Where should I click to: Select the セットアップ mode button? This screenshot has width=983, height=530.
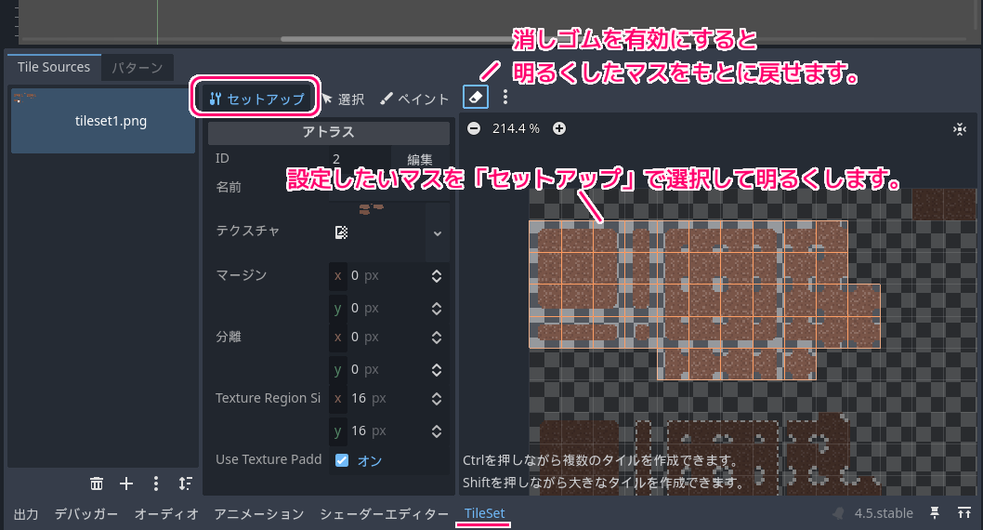point(257,99)
